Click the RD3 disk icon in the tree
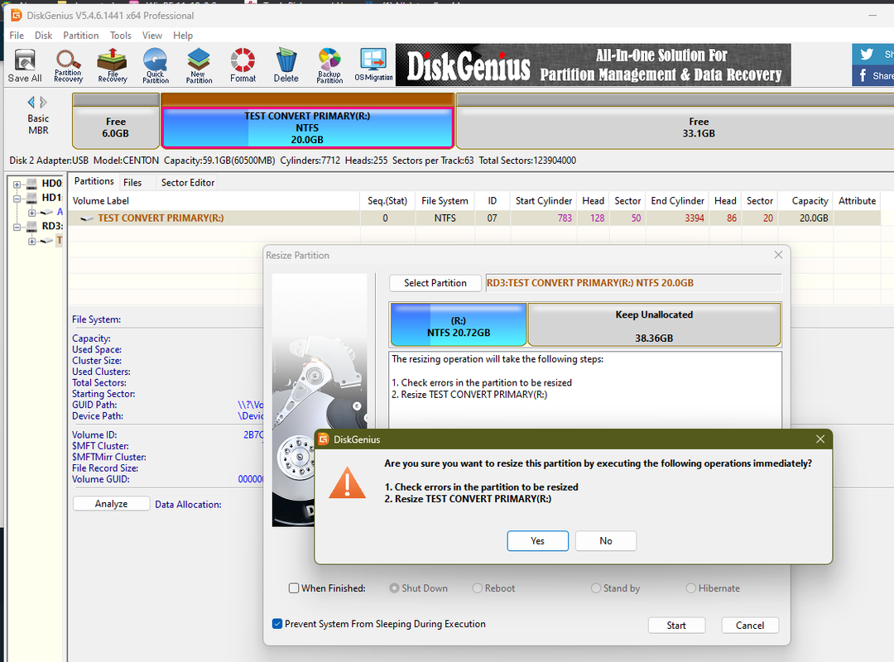The width and height of the screenshot is (894, 662). coord(32,227)
